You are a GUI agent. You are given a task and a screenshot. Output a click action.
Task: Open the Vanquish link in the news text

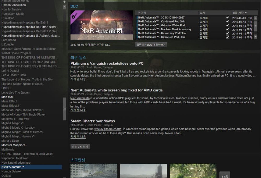tap(208, 72)
